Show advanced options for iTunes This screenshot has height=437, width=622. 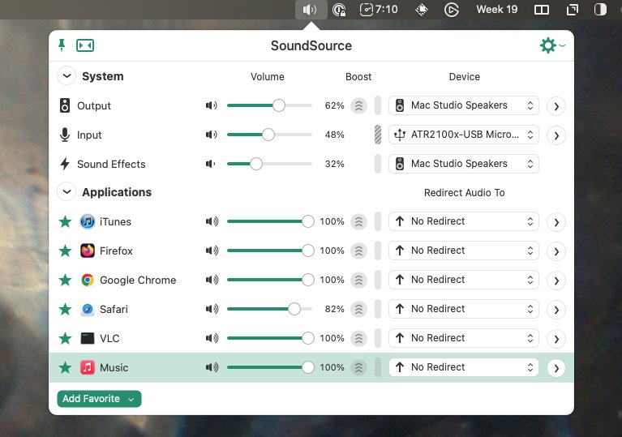point(556,222)
